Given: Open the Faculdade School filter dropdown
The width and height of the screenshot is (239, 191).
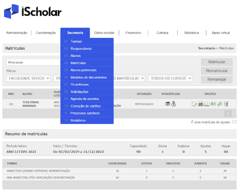Looking at the screenshot, I should click(28, 78).
